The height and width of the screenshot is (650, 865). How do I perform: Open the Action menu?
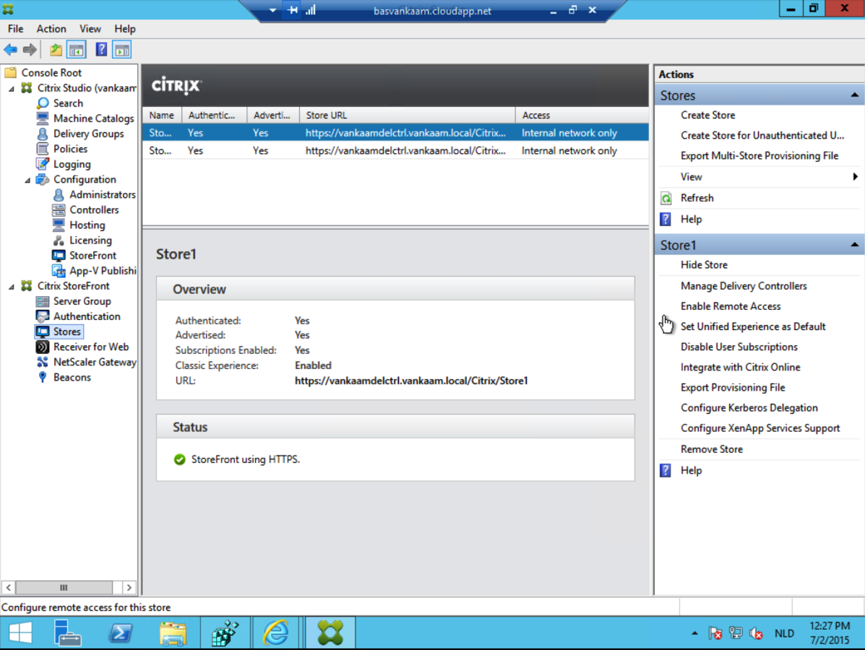(x=51, y=29)
